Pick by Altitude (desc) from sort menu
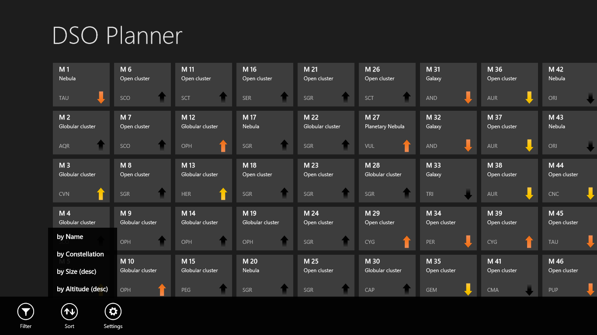The width and height of the screenshot is (597, 335). click(x=82, y=289)
